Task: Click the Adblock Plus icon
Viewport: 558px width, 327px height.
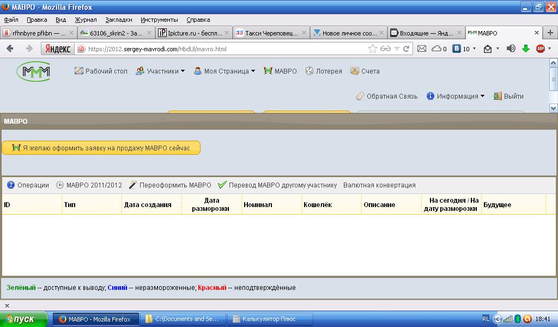Action: [541, 49]
